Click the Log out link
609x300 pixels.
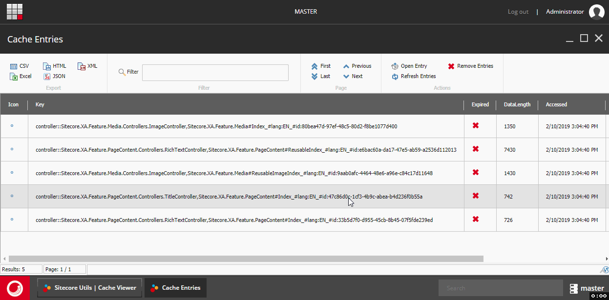point(518,12)
